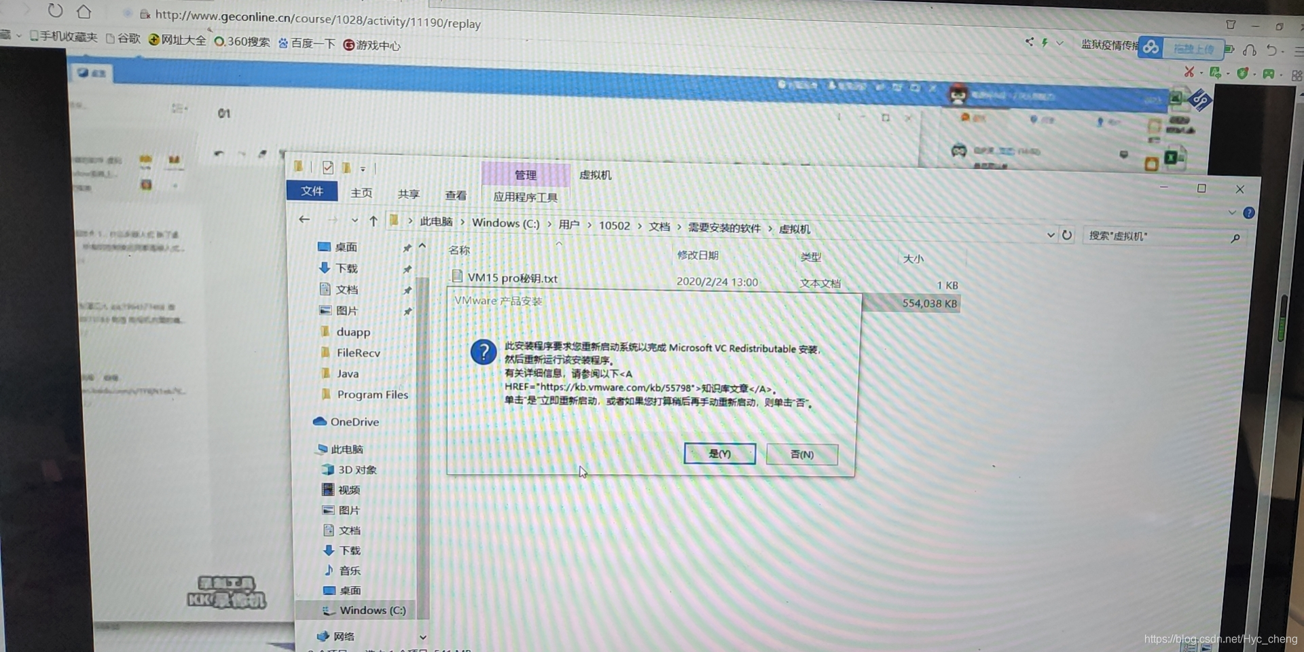Select 此电脑 in navigation pane
1304x652 pixels.
click(346, 449)
